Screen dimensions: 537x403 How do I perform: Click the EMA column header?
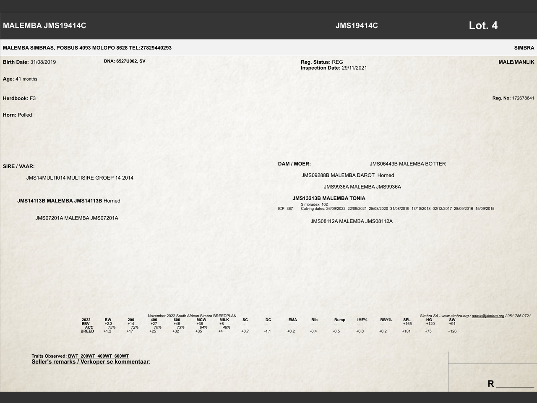pos(293,320)
